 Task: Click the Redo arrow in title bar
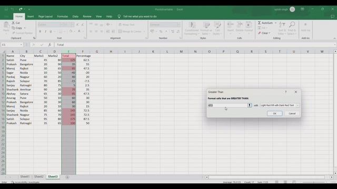[21, 9]
